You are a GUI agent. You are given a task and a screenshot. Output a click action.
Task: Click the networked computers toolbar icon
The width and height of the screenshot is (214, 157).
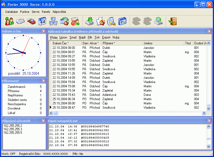[53, 21]
